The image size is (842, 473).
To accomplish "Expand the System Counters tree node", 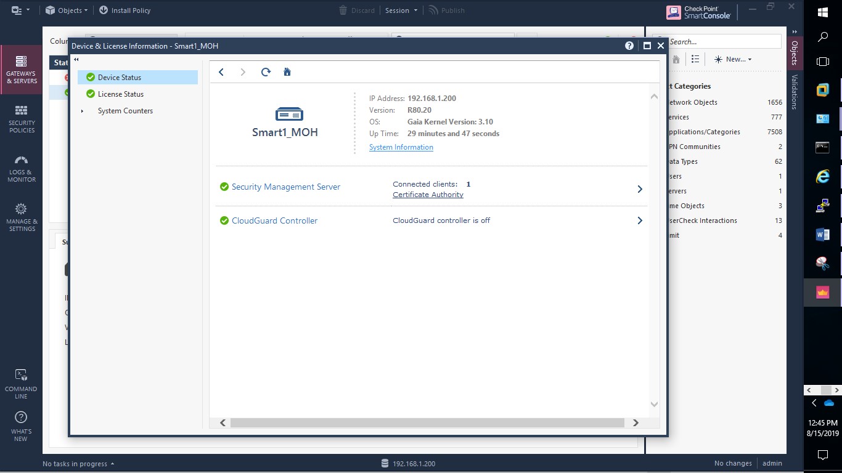I will (x=82, y=111).
